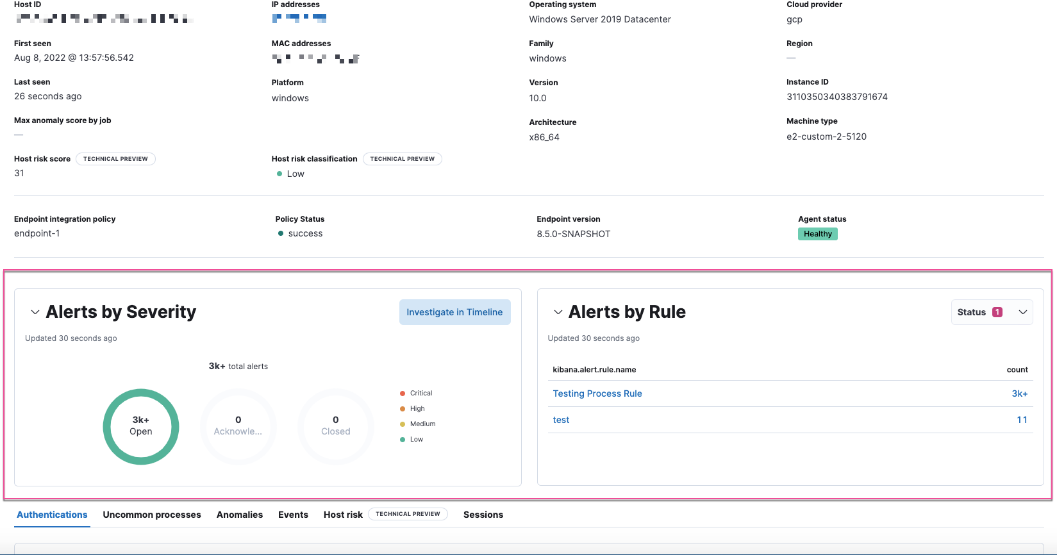Toggle the High severity legend dot
The image size is (1057, 555).
tap(403, 409)
